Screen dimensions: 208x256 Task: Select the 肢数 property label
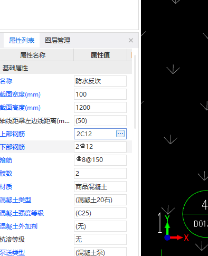click(x=6, y=174)
